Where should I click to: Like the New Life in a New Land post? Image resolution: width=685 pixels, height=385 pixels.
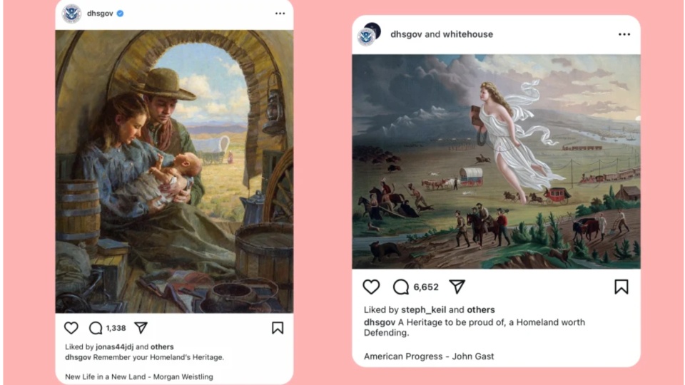pyautogui.click(x=71, y=328)
